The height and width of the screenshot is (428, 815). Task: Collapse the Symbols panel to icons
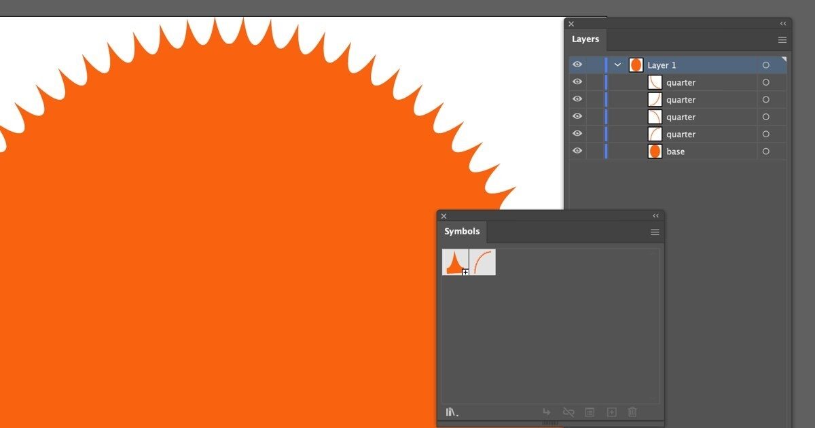(655, 215)
